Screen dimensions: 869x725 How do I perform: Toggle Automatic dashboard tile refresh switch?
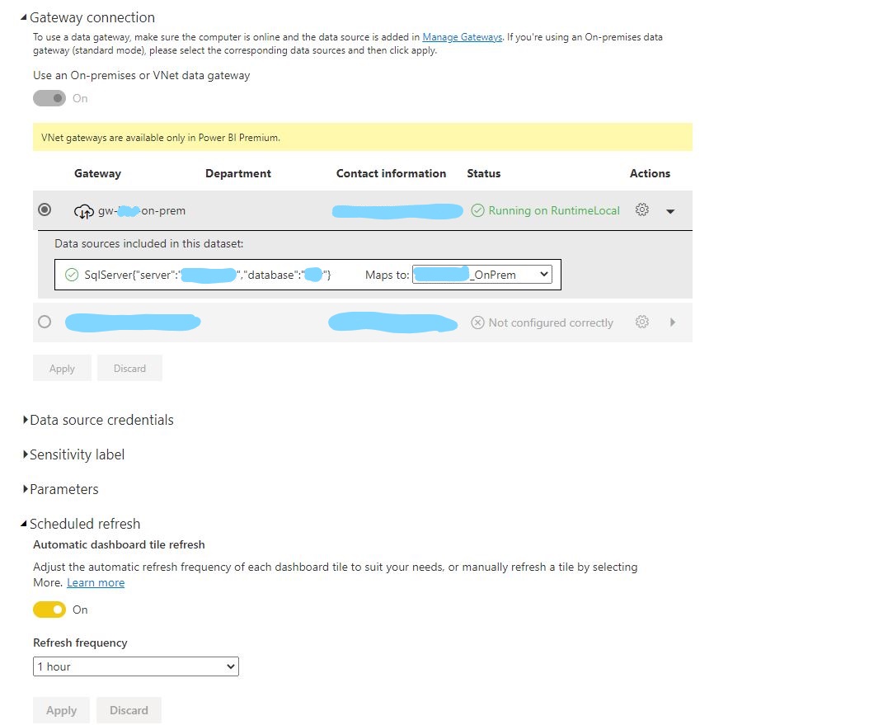click(49, 610)
